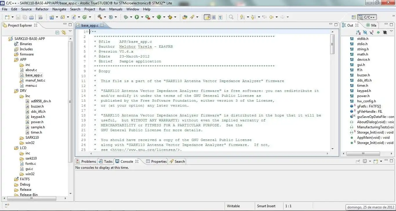
Task: Open dropdown arrow next to Run icon
Action: [142, 17]
